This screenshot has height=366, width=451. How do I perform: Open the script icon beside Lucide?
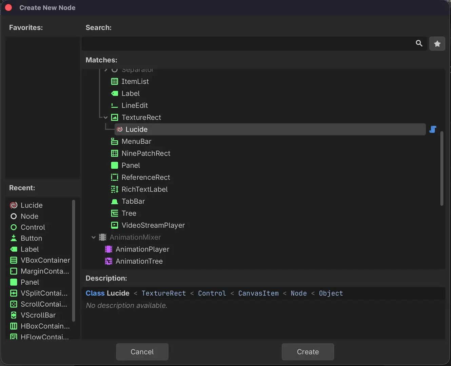(x=433, y=129)
